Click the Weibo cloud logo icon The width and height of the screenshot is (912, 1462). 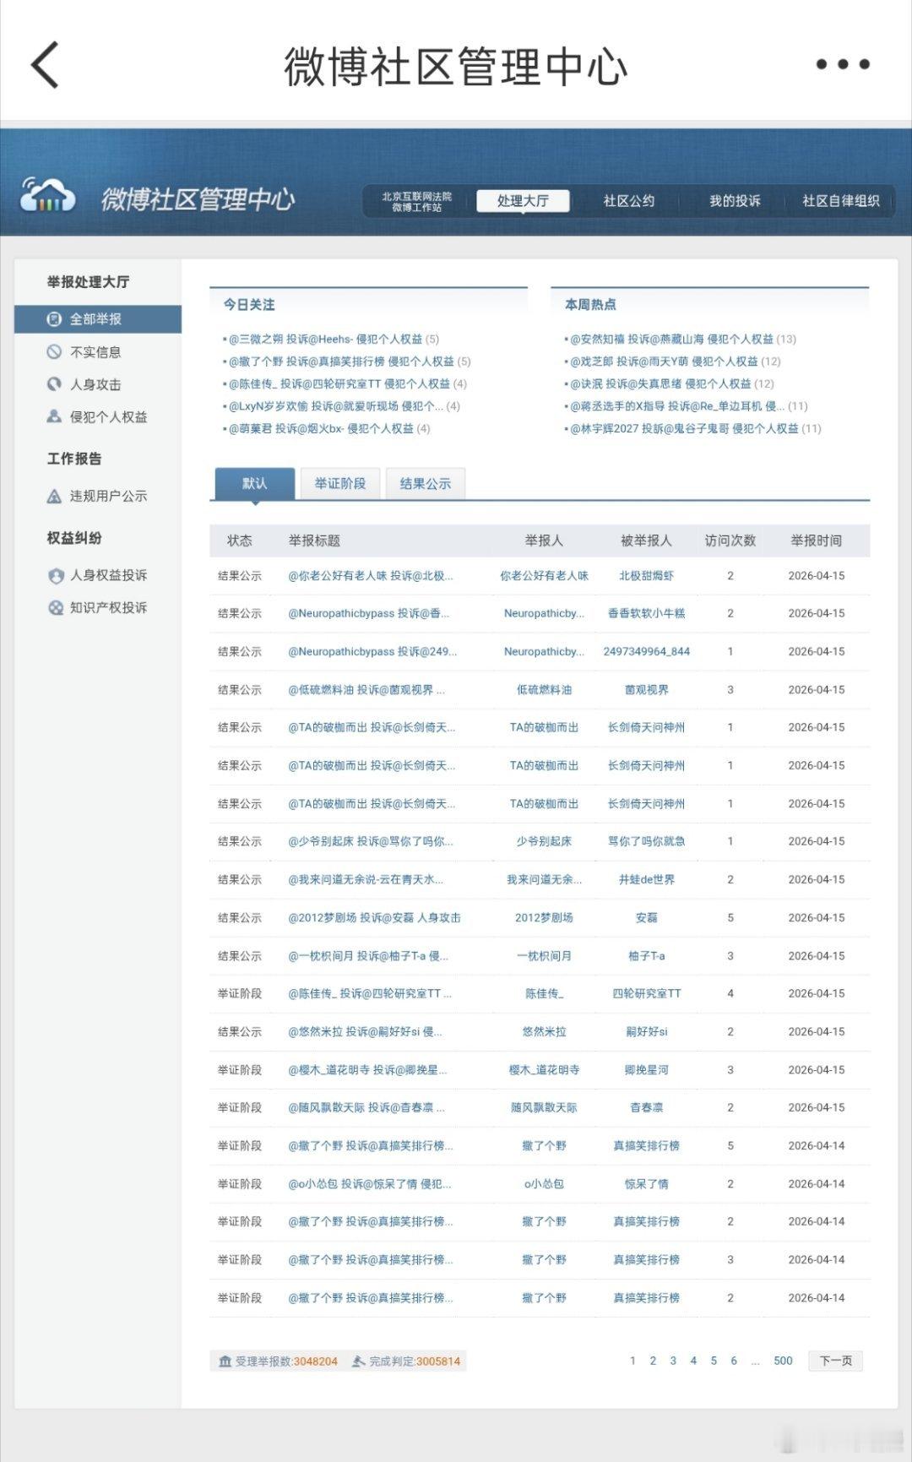[48, 195]
